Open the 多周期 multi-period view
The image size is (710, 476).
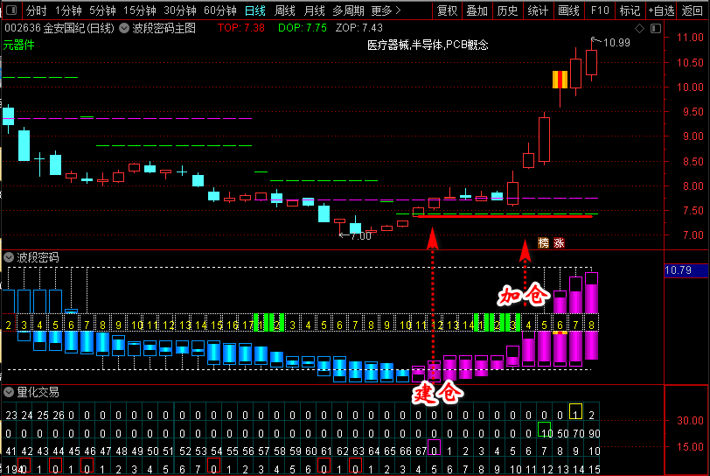click(x=348, y=10)
